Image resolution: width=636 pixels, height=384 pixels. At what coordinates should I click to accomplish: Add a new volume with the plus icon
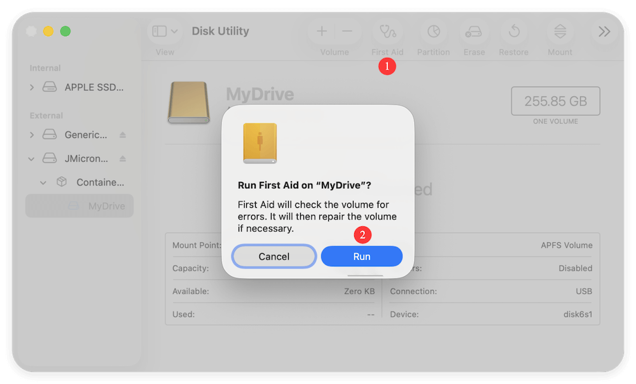(321, 31)
